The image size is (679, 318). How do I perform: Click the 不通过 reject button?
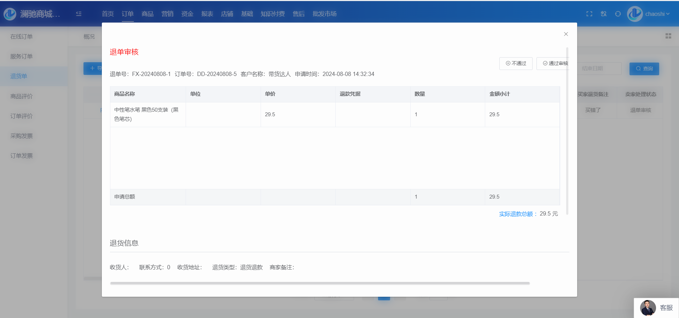point(516,64)
